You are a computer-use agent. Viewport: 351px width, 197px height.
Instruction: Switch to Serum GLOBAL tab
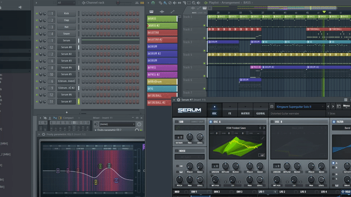point(261,110)
